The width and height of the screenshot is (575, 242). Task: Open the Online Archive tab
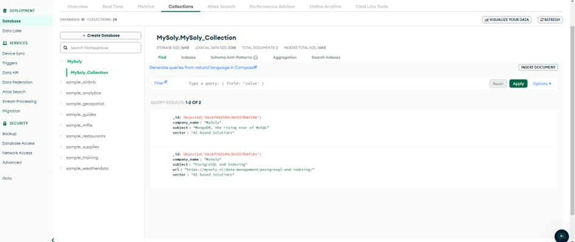click(326, 7)
